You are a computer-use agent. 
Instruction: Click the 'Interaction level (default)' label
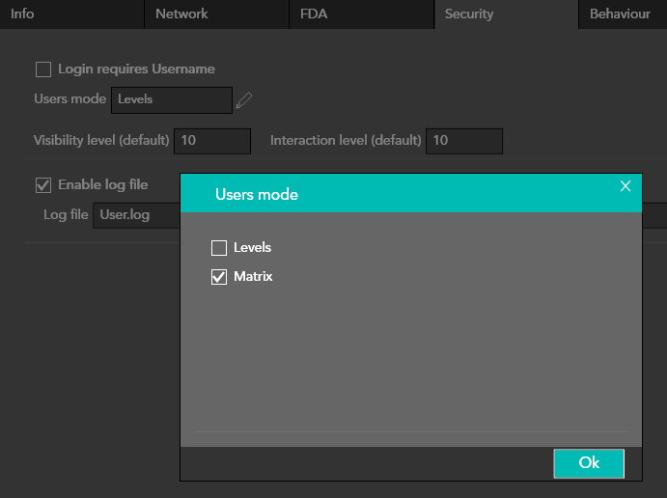346,140
